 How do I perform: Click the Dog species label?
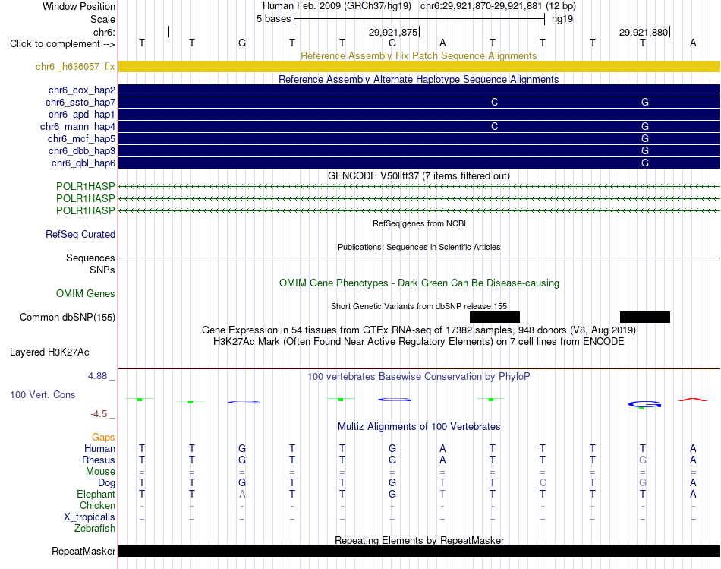[106, 483]
